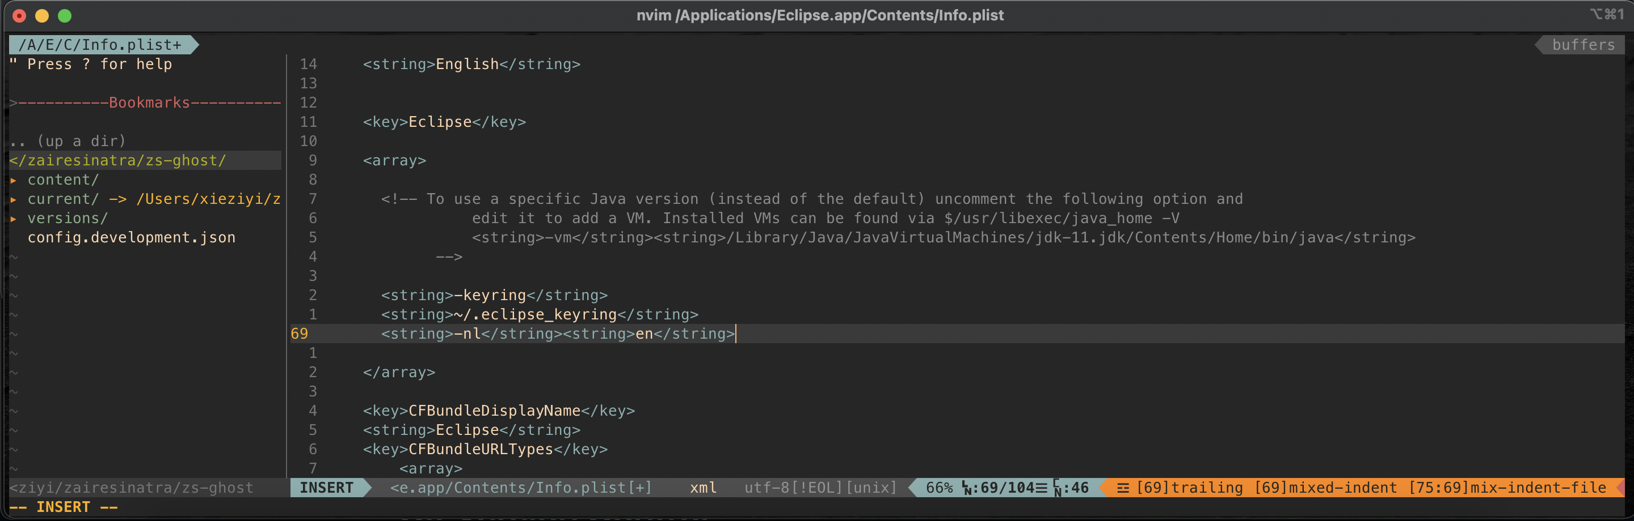
Task: Place cursor on closing </array> tag
Action: (x=399, y=372)
